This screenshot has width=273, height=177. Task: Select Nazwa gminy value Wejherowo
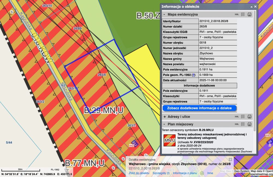pyautogui.click(x=207, y=59)
